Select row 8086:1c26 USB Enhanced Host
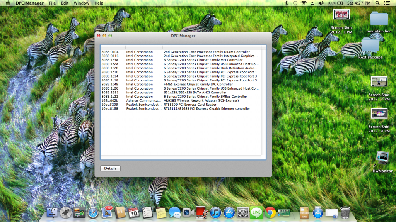 tap(181, 88)
